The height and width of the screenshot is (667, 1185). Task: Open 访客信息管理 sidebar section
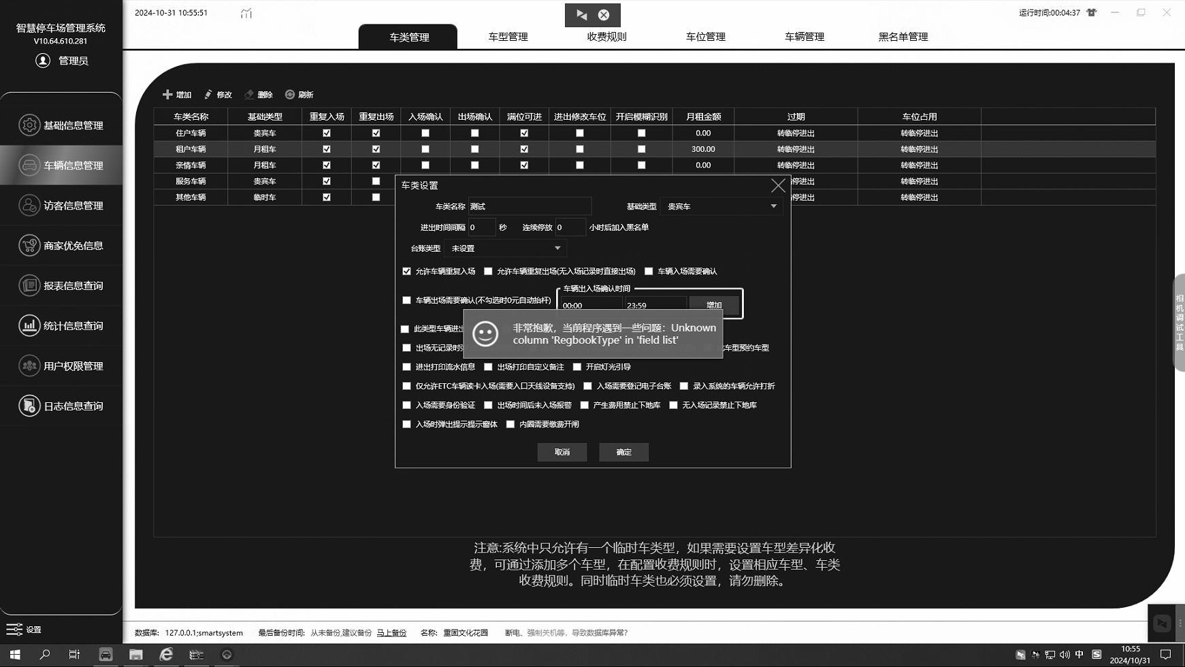pyautogui.click(x=61, y=206)
